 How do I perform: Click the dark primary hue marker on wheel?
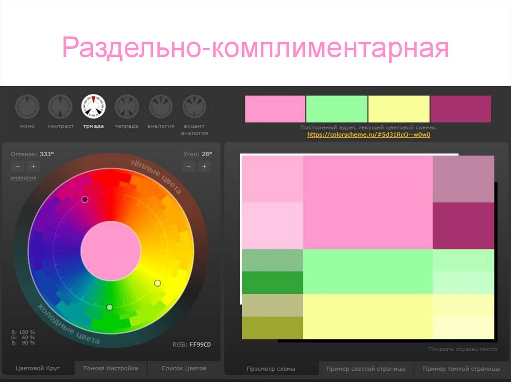[x=85, y=199]
